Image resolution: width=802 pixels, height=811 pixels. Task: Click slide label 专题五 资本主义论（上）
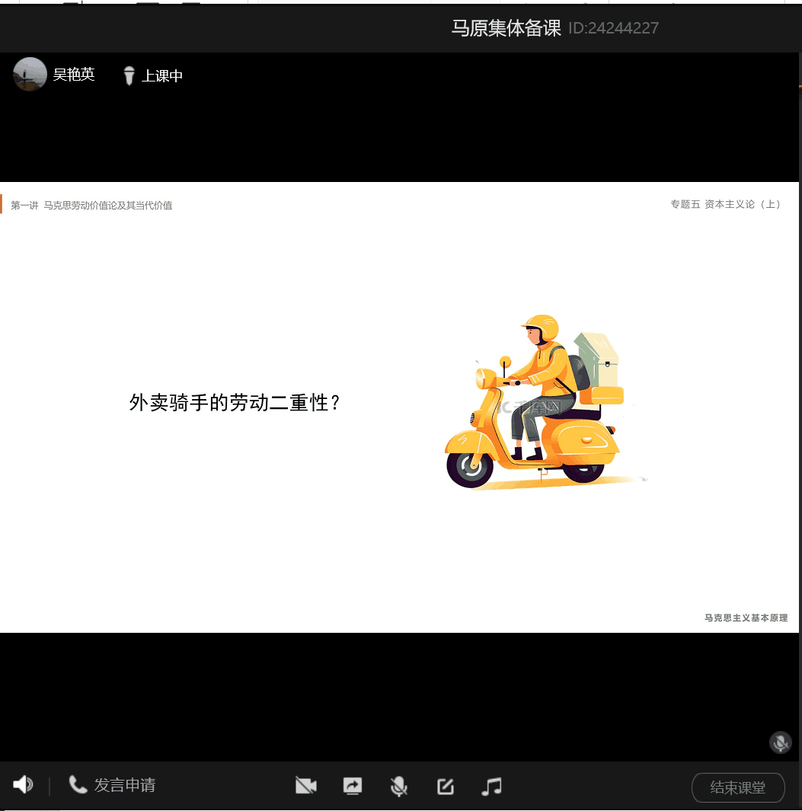[x=725, y=204]
